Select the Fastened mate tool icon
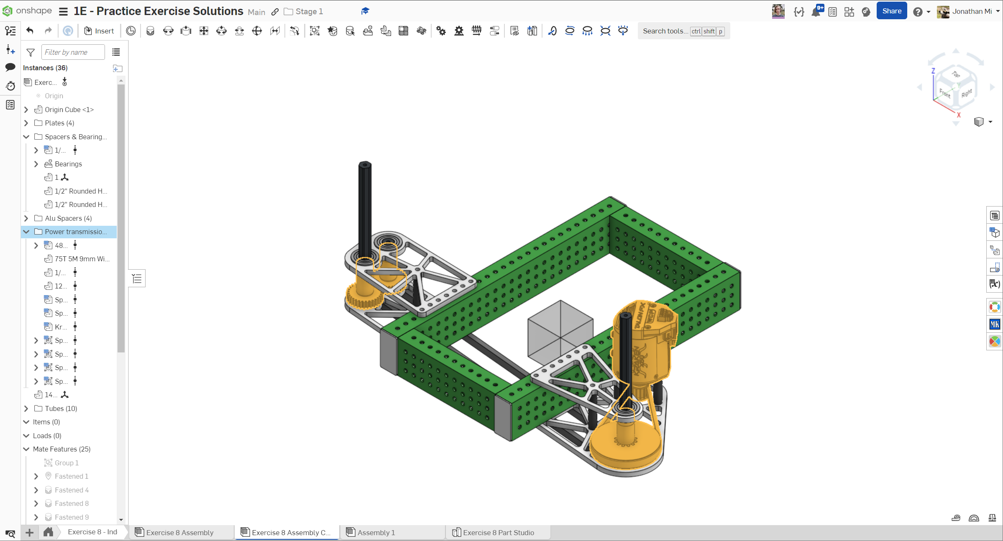Screen dimensions: 1003x541 (150, 31)
